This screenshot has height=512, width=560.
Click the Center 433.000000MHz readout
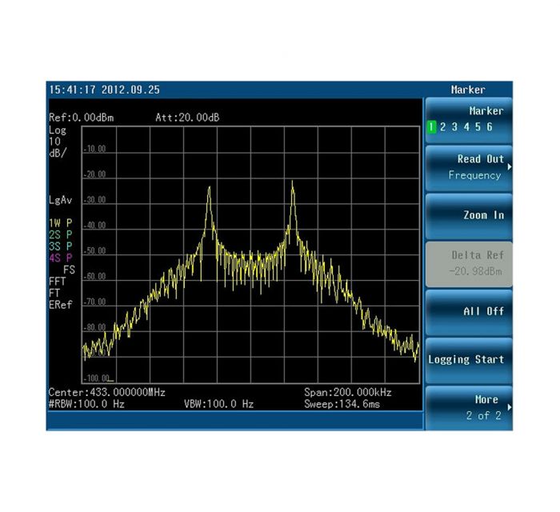click(x=106, y=393)
